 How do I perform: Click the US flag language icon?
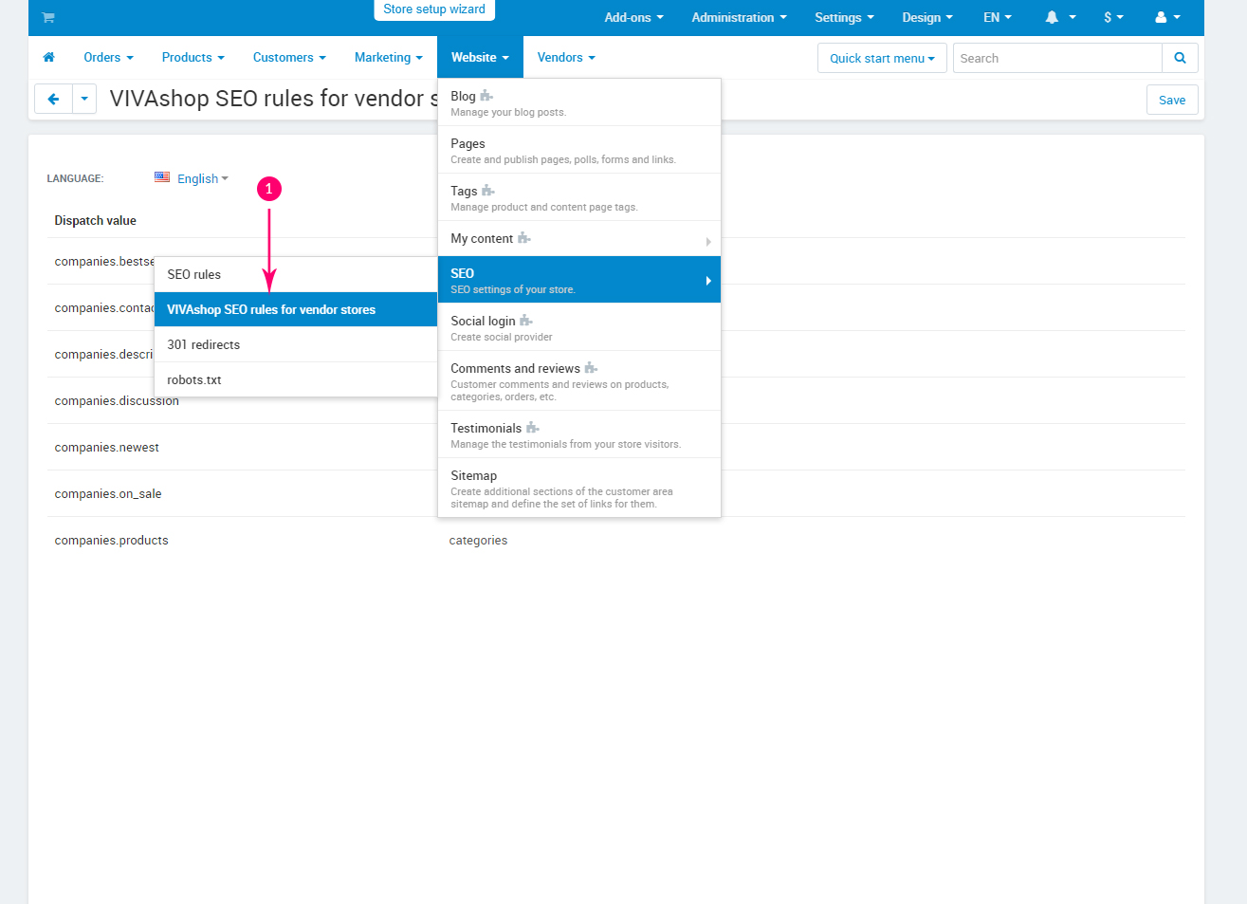pos(162,177)
